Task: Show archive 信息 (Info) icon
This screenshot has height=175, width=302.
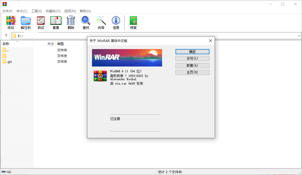Action: pyautogui.click(x=116, y=22)
